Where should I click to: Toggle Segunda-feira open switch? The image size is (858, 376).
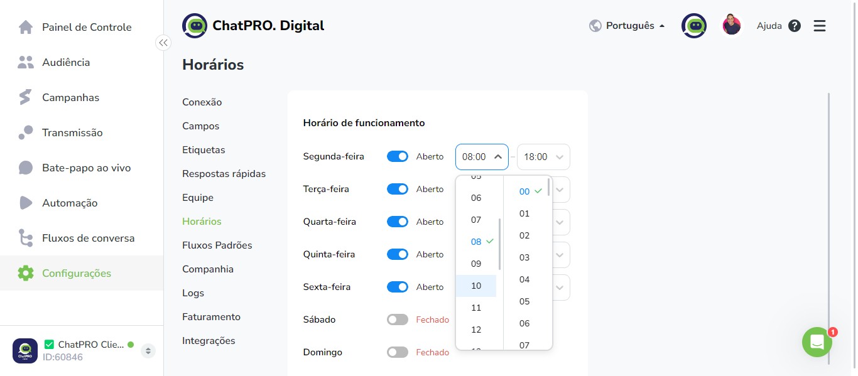tap(398, 156)
